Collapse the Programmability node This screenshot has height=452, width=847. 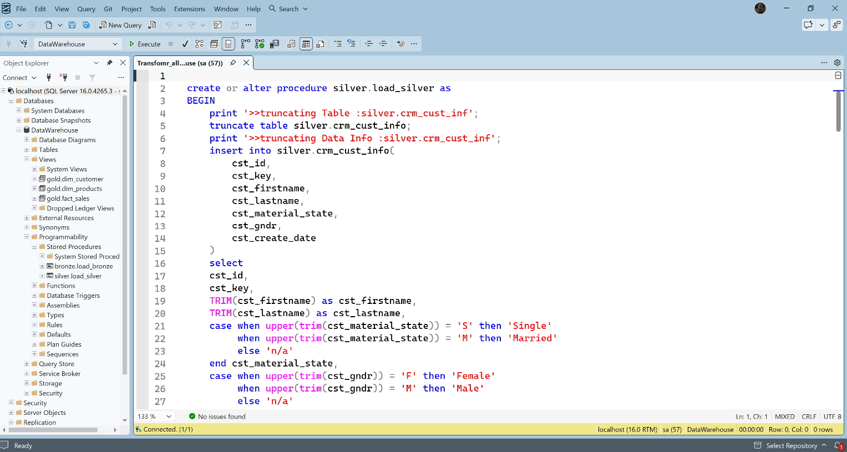coord(27,237)
